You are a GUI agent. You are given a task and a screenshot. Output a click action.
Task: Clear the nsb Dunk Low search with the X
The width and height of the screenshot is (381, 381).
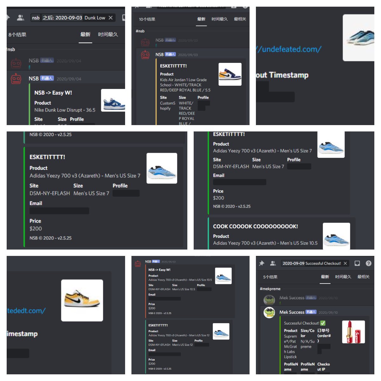click(110, 18)
